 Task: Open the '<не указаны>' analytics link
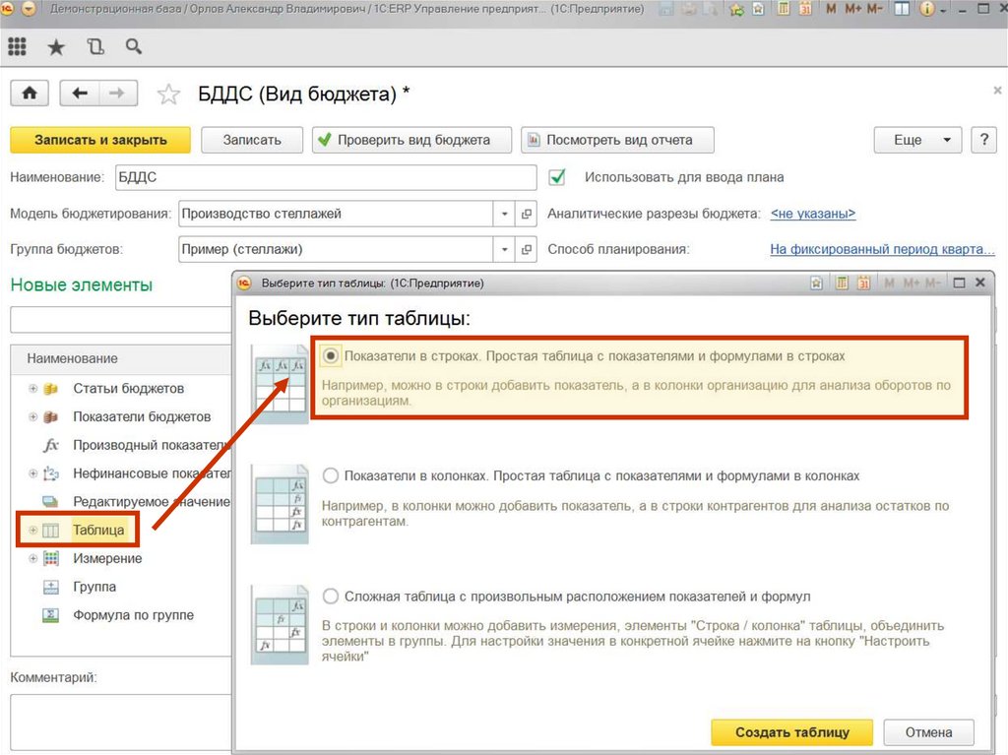pyautogui.click(x=812, y=214)
